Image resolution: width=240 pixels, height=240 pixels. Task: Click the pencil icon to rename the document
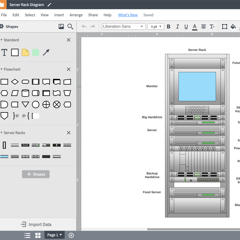point(49,5)
